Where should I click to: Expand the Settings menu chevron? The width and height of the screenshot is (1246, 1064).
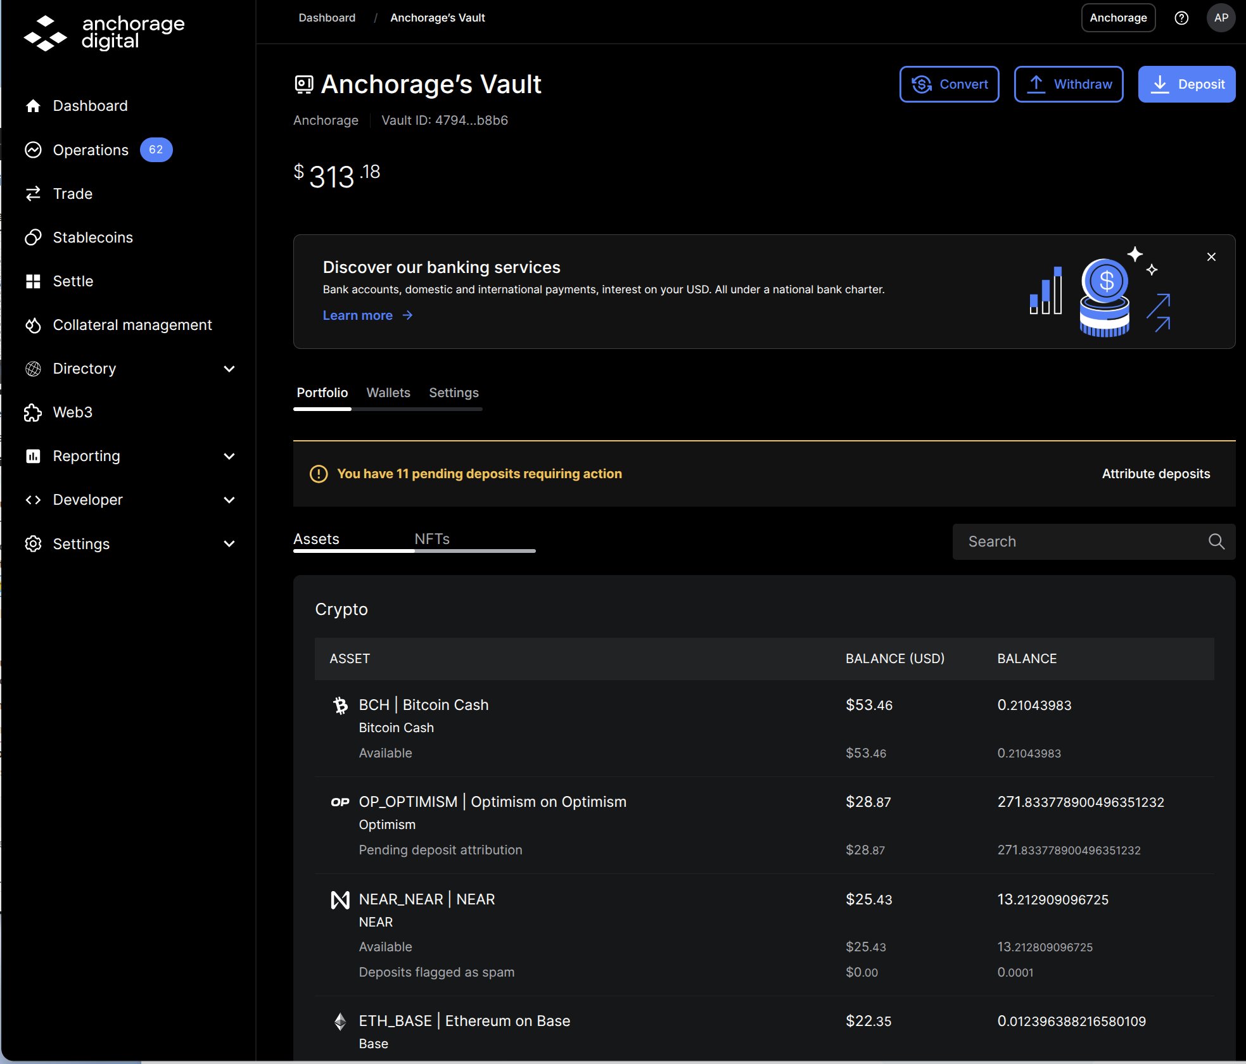click(229, 543)
